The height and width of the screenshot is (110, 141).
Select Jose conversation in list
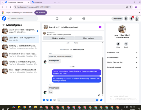pyautogui.click(x=20, y=39)
